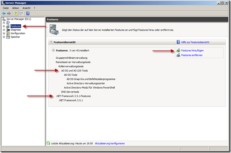Image resolution: width=231 pixels, height=153 pixels.
Task: Click AD DS und AD LDS-Tools entry
Action: pos(75,71)
